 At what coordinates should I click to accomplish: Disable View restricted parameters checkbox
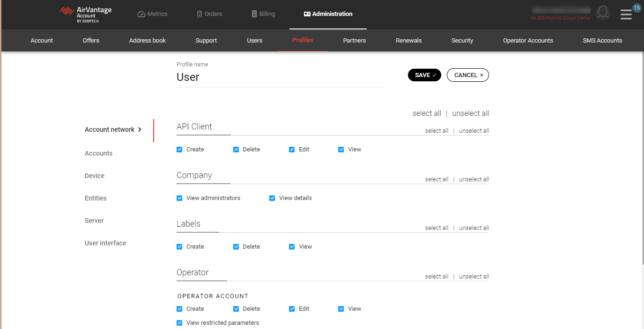tap(179, 323)
